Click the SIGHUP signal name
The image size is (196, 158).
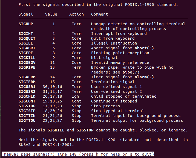(x=26, y=24)
